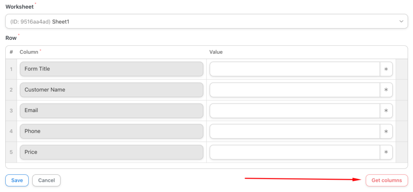The height and width of the screenshot is (192, 413).
Task: Click asterisk icon in Customer Name row
Action: point(386,90)
